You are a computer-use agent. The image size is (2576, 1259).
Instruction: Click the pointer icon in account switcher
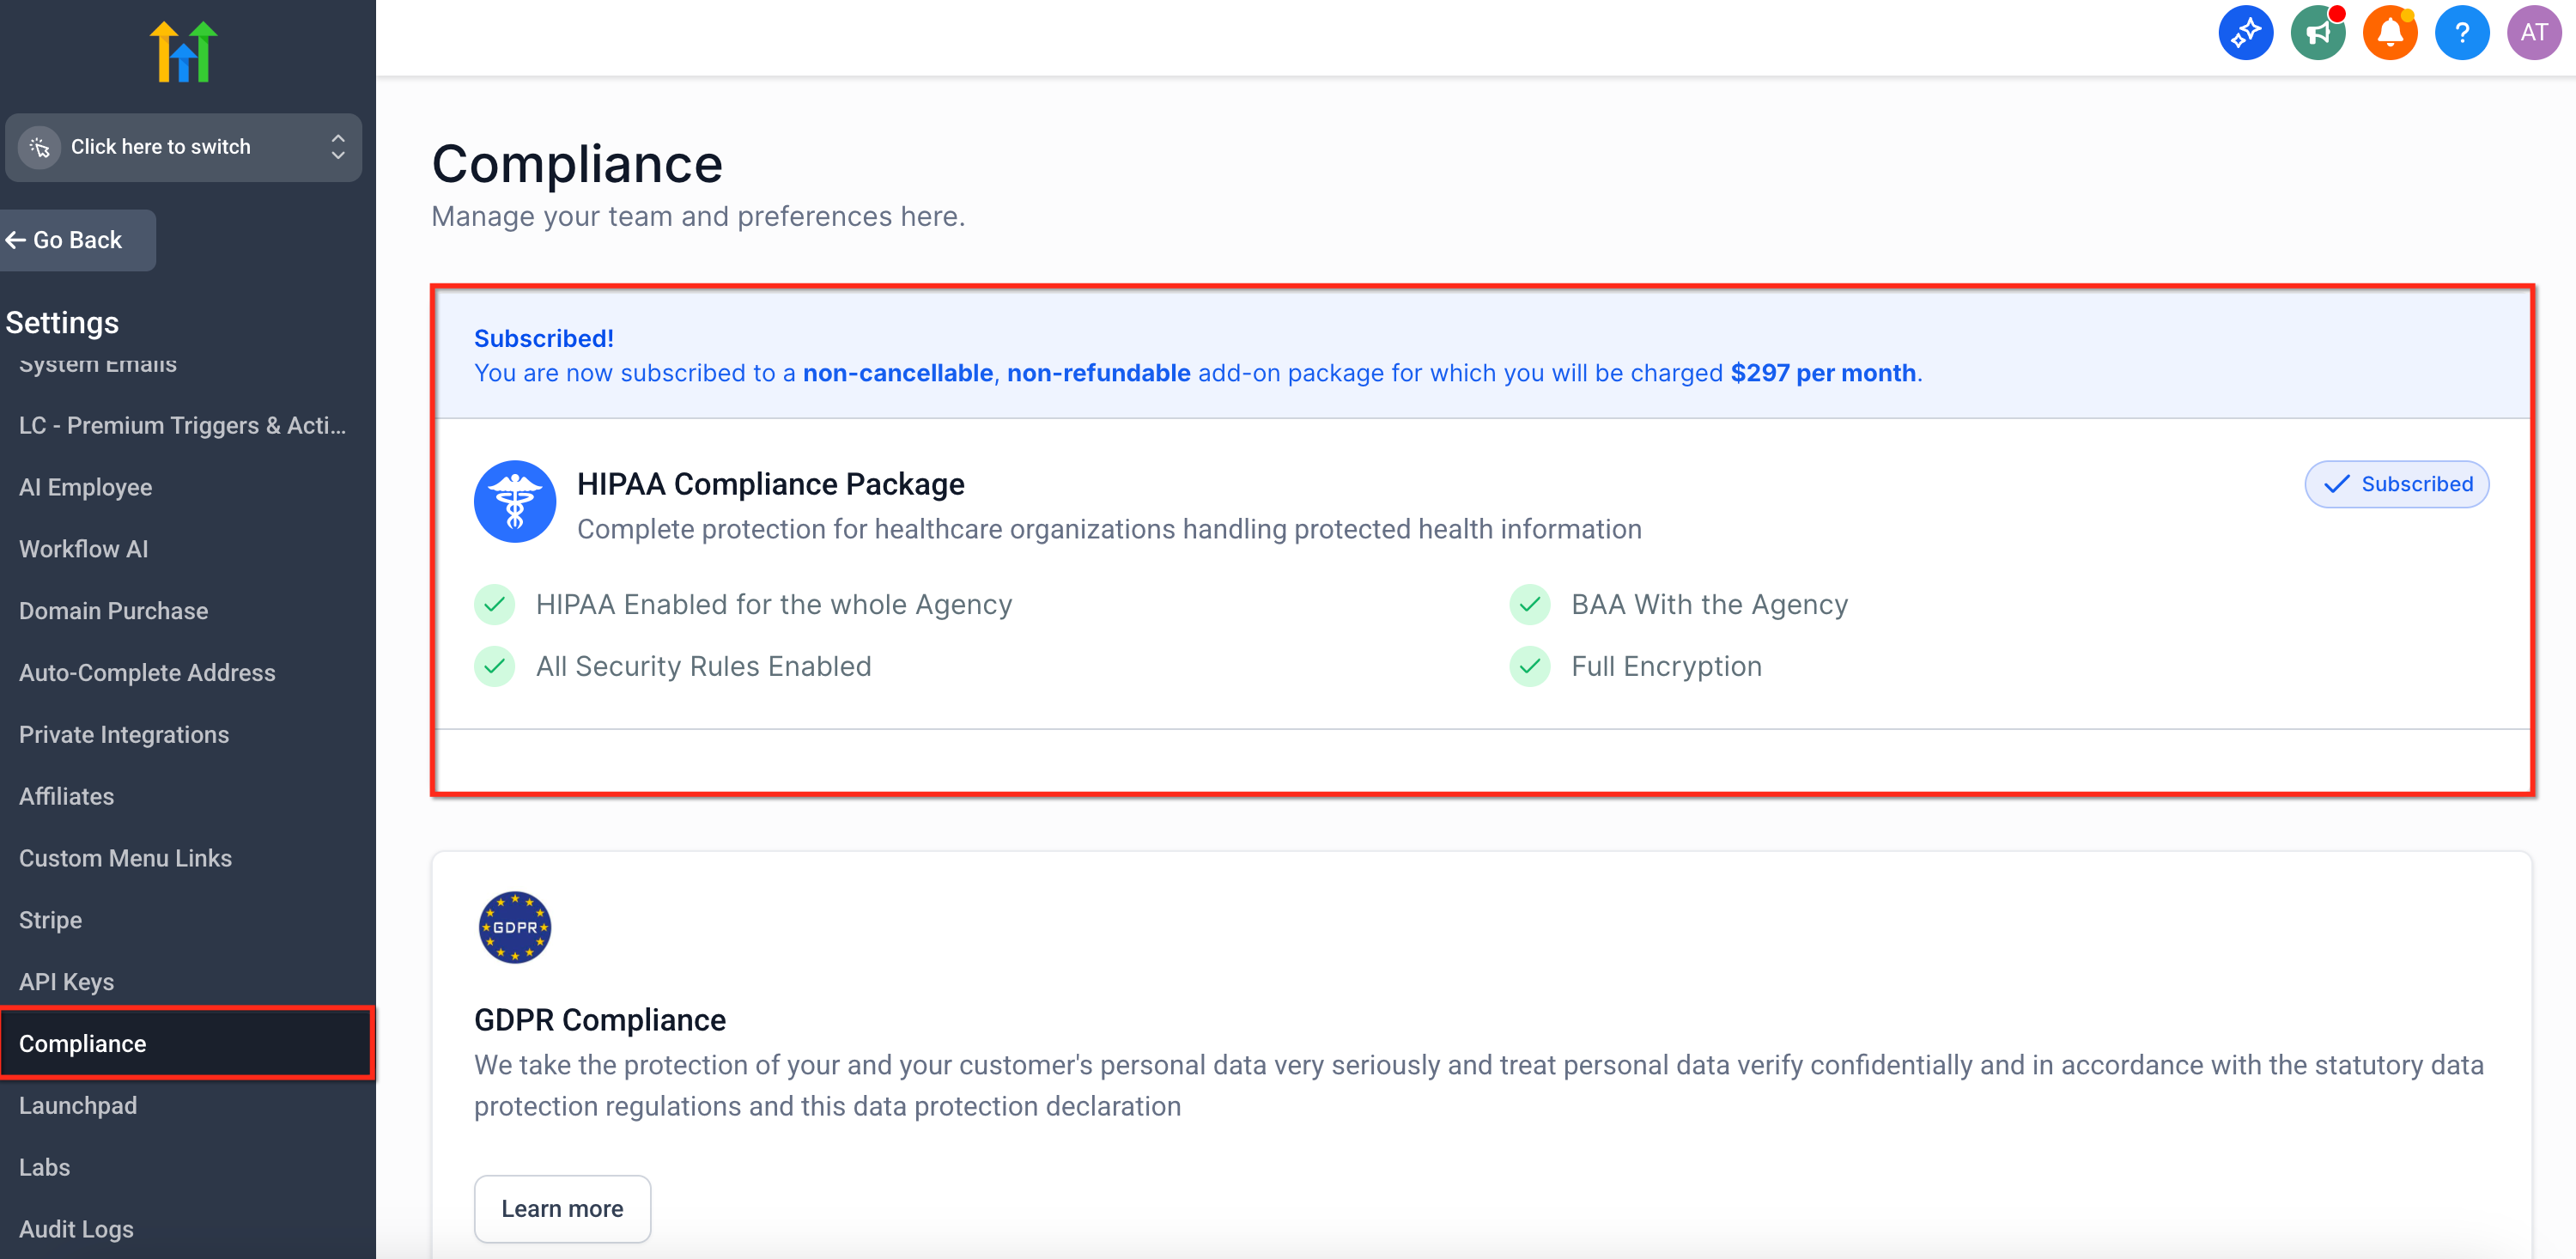[40, 147]
